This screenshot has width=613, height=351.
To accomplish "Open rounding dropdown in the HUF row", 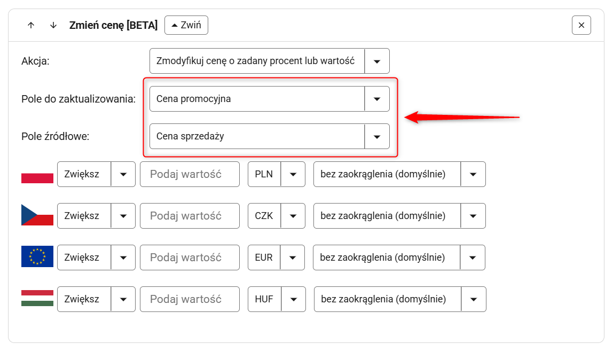I will pyautogui.click(x=473, y=299).
